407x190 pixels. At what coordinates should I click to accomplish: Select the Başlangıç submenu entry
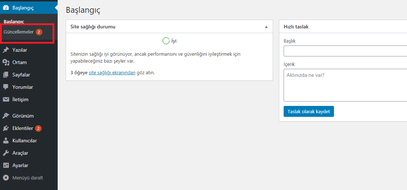tap(14, 21)
